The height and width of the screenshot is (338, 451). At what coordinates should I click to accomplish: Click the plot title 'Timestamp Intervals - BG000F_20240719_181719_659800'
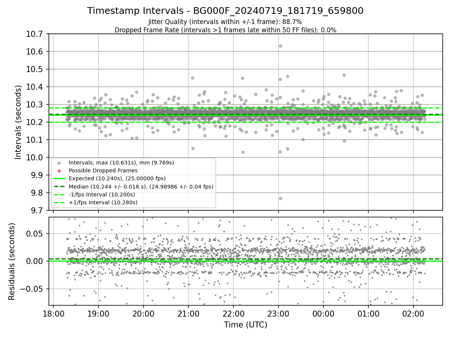(225, 11)
